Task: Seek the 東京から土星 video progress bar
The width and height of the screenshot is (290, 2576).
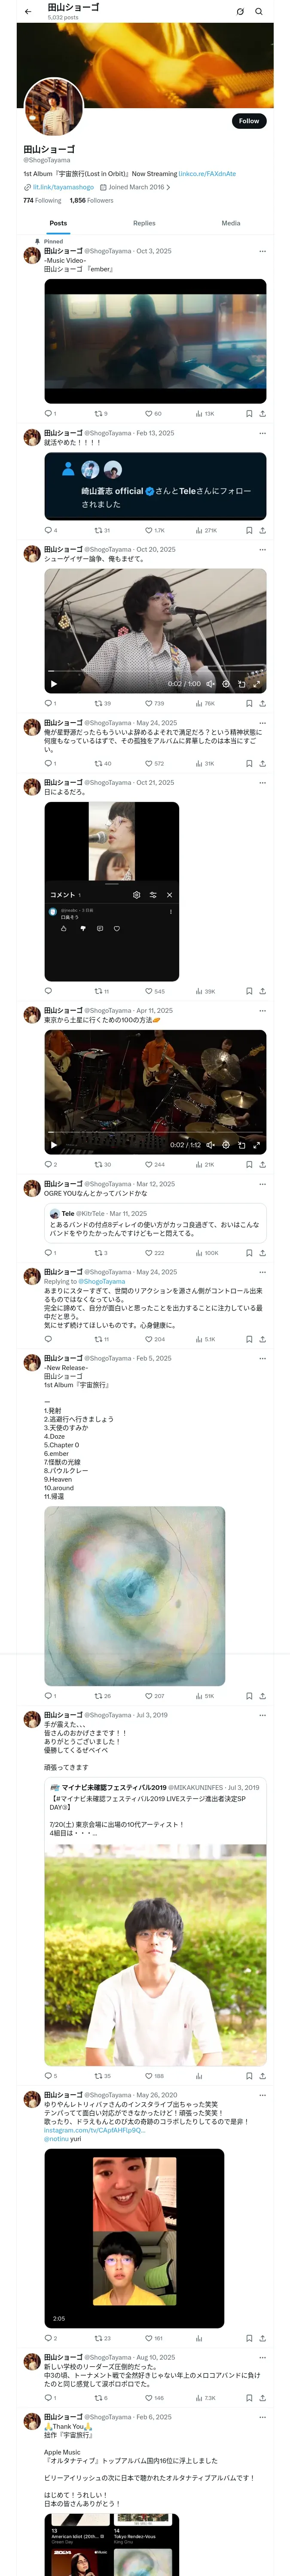Action: (155, 1134)
